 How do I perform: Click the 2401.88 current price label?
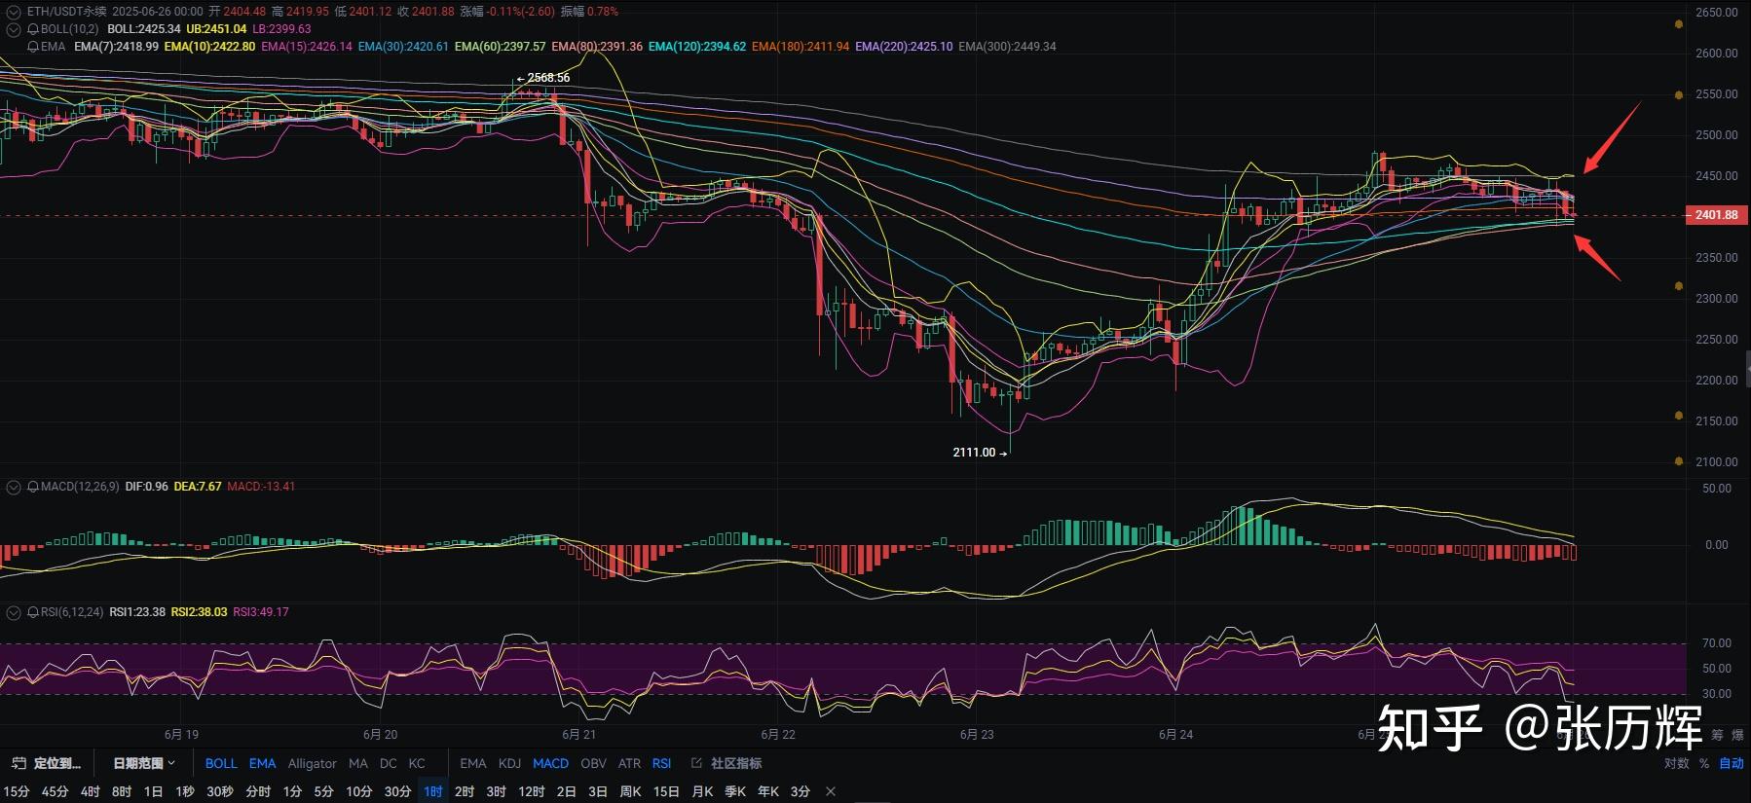coord(1715,215)
